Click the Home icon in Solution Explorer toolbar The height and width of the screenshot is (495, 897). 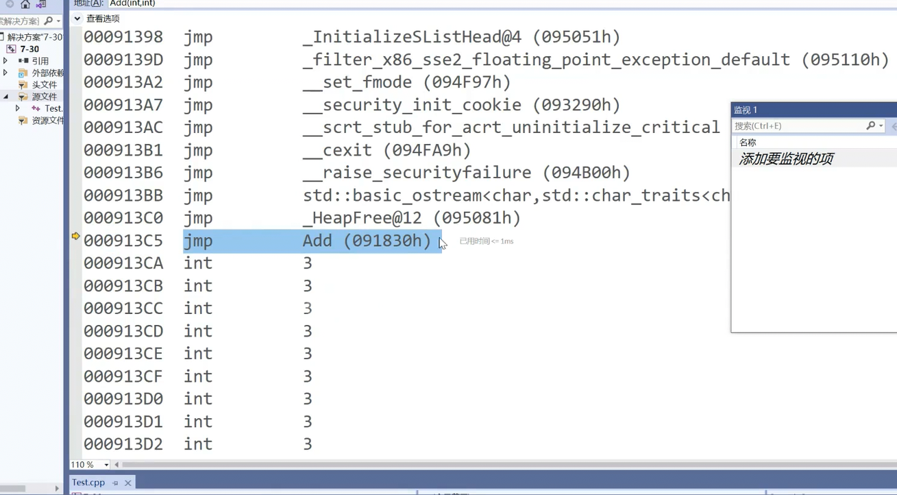(x=25, y=4)
